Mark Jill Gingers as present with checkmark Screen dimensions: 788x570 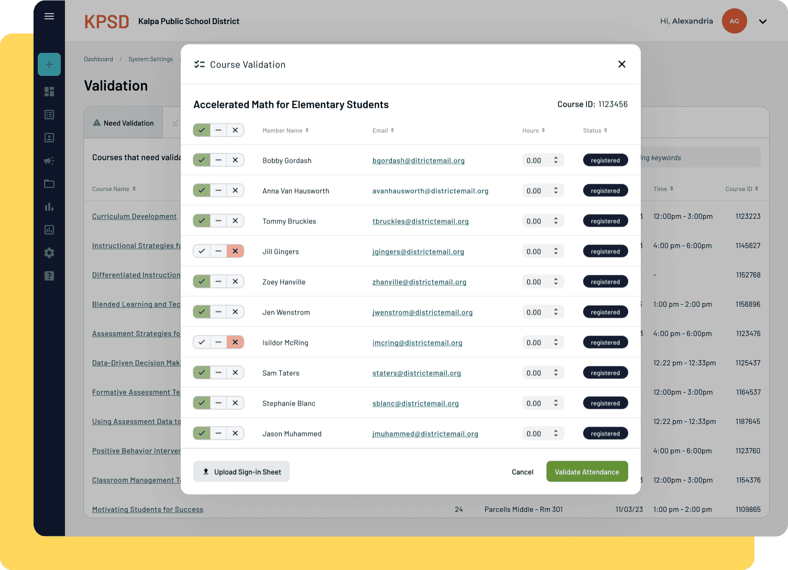(202, 251)
